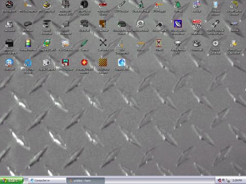The width and height of the screenshot is (246, 184).
Task: Open the Vendor Movies icon
Action: 28,43
